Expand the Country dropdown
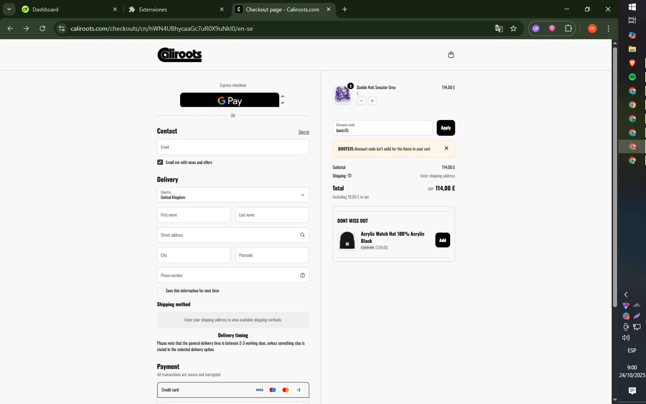Screen dimensions: 646x404 tap(233, 195)
